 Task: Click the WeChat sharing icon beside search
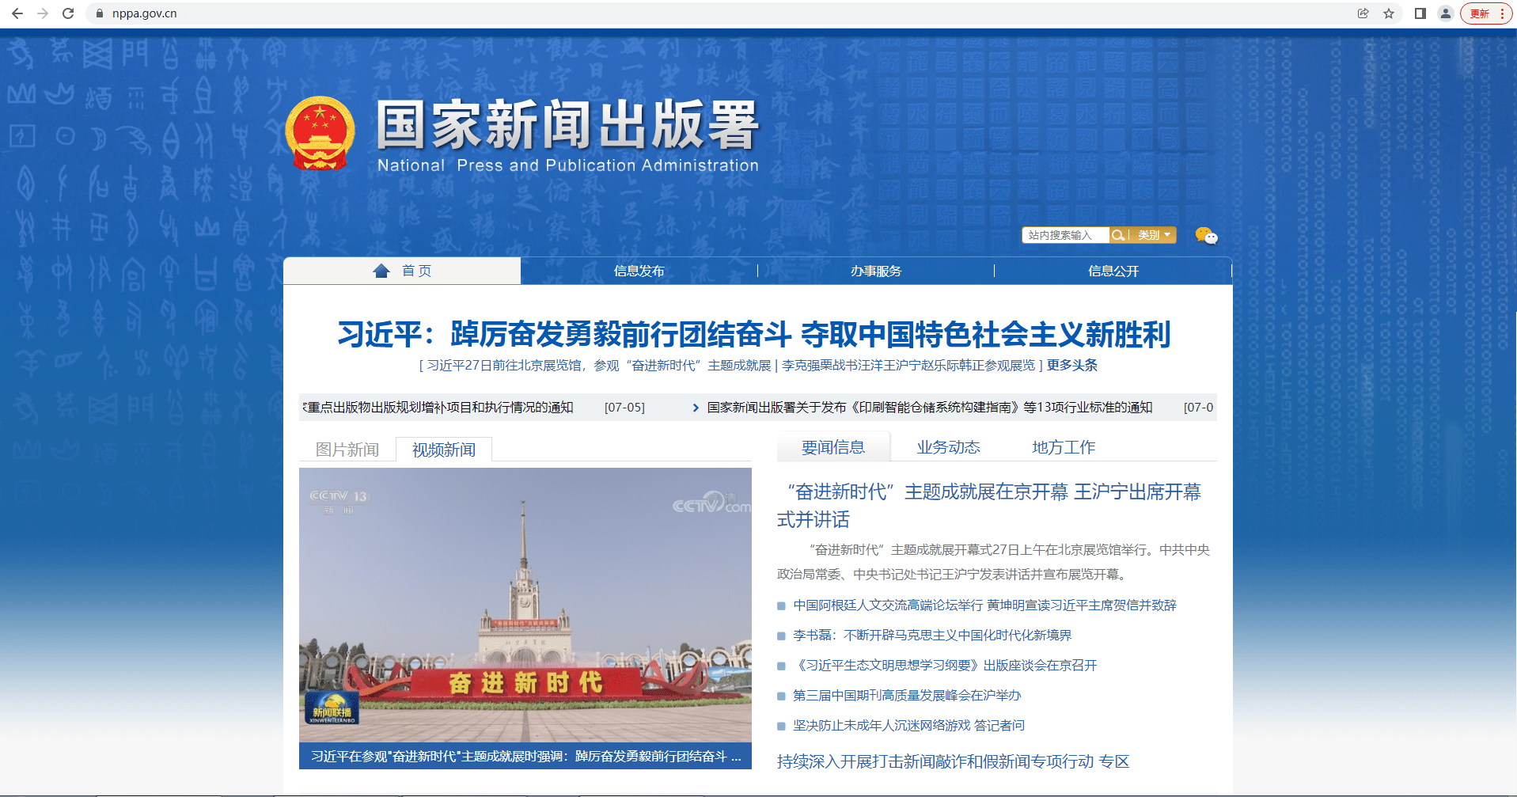click(x=1204, y=235)
